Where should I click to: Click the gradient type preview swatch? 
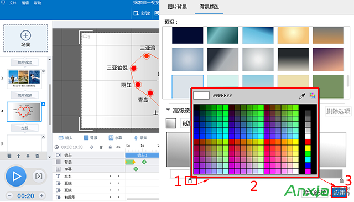point(171,123)
